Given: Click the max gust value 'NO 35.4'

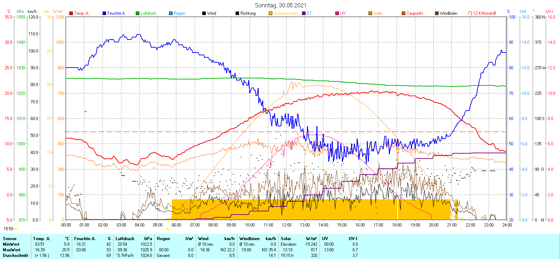Looking at the screenshot, I should click(269, 250).
